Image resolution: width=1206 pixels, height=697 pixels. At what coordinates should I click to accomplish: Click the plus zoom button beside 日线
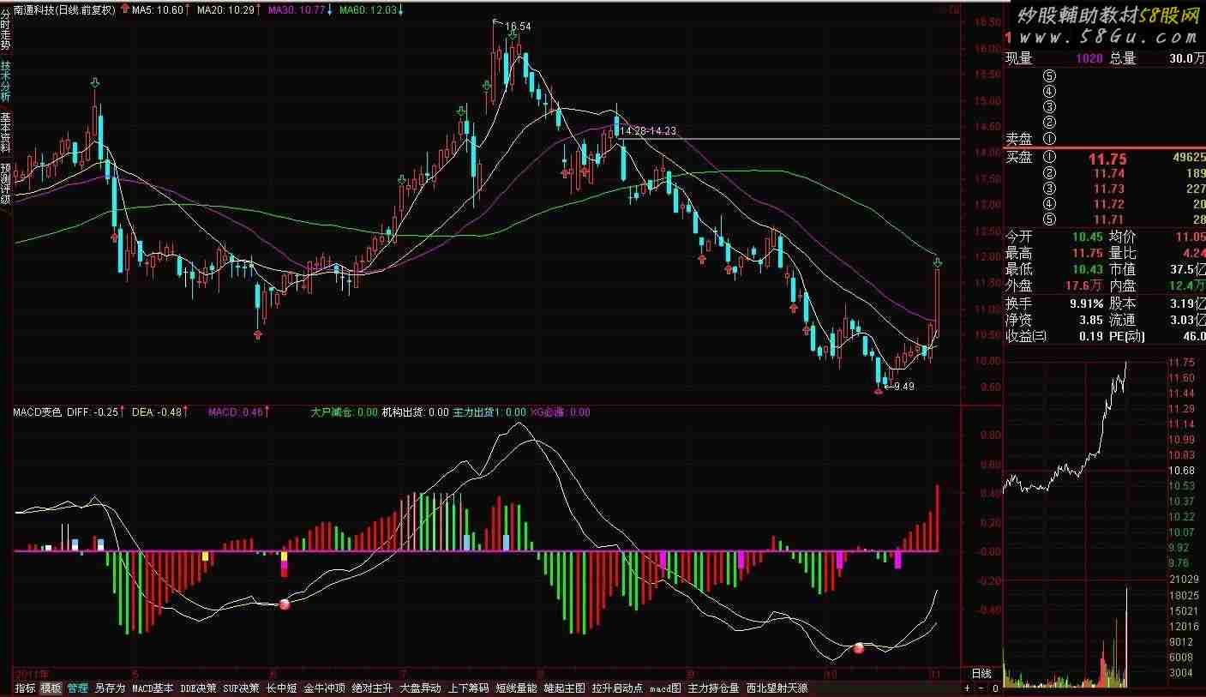[x=968, y=688]
